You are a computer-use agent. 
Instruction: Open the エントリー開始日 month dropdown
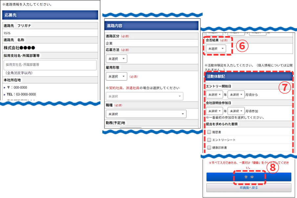pyautogui.click(x=236, y=94)
